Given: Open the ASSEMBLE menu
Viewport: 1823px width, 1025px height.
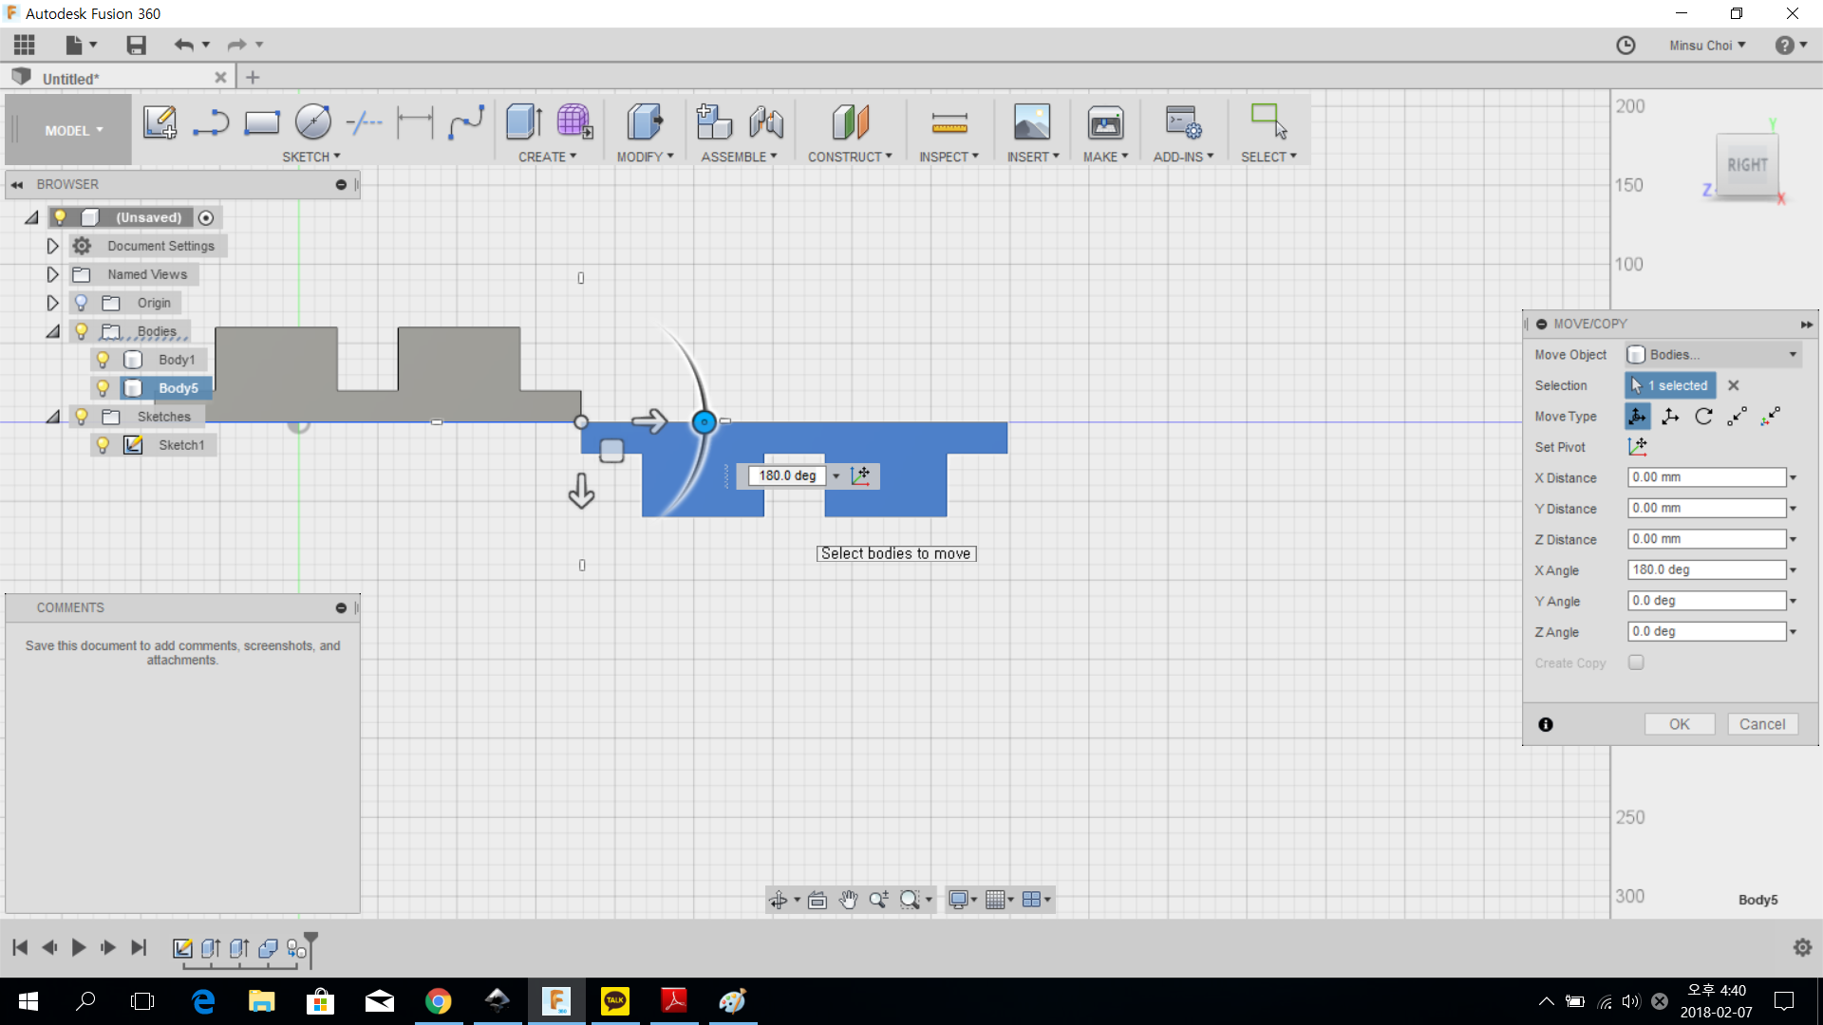Looking at the screenshot, I should coord(739,157).
